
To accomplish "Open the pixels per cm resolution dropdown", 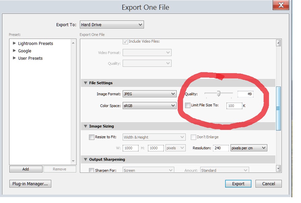I will [x=248, y=148].
